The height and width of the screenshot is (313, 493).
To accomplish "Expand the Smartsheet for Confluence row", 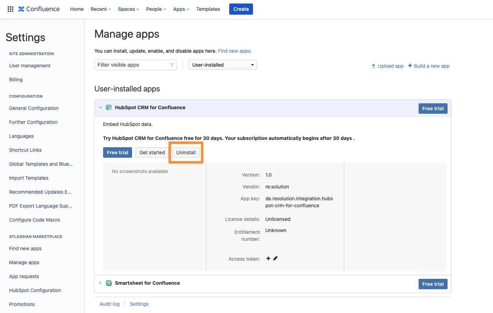I will 100,283.
